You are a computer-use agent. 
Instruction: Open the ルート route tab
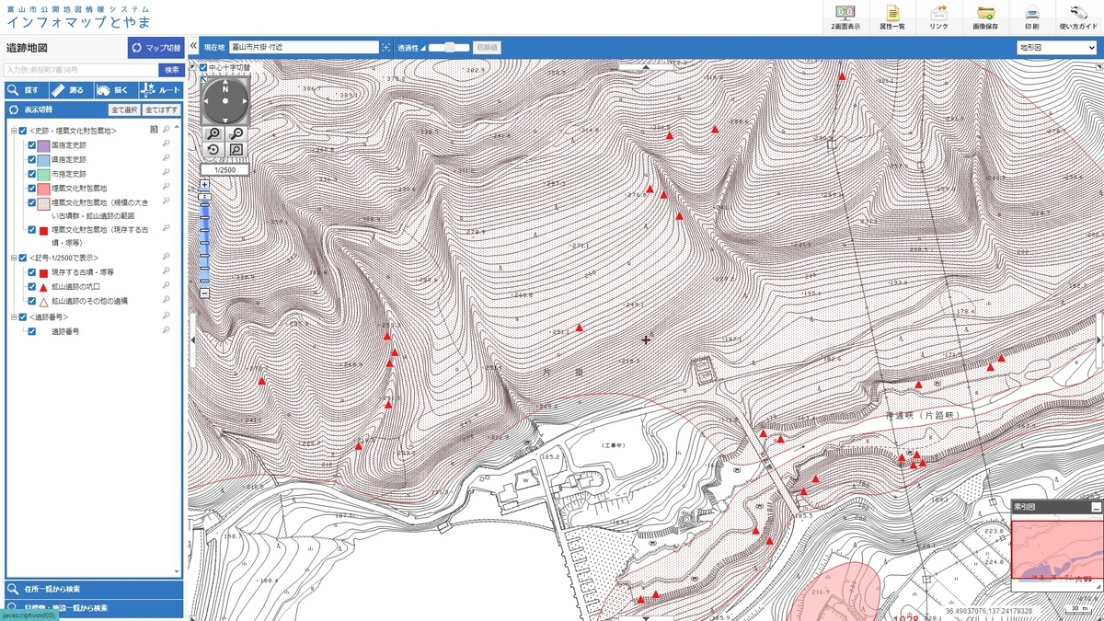coord(160,90)
